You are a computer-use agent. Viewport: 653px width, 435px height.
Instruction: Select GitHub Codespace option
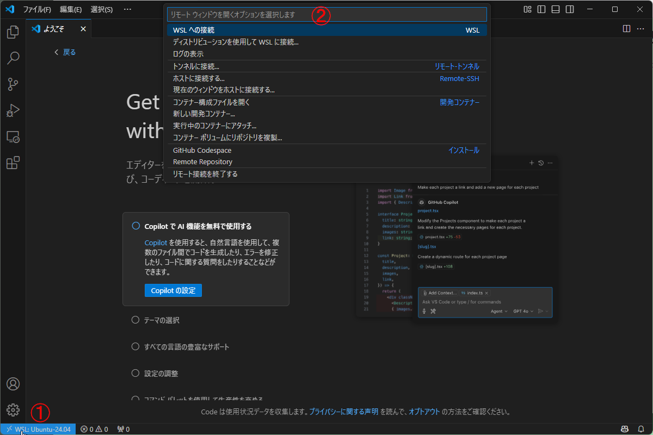pos(327,150)
